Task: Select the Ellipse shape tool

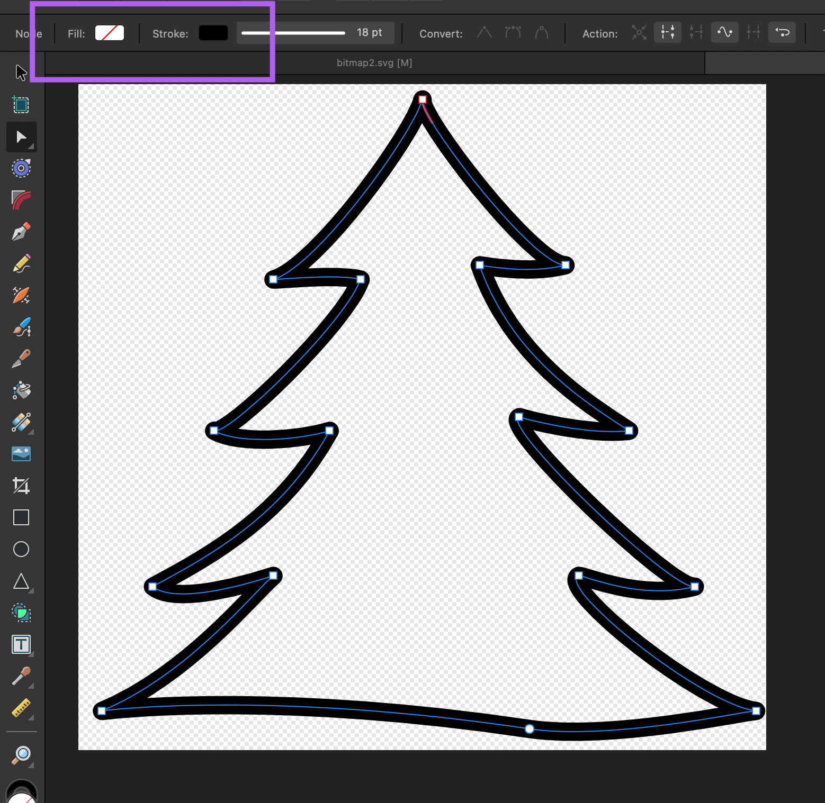Action: click(x=21, y=549)
